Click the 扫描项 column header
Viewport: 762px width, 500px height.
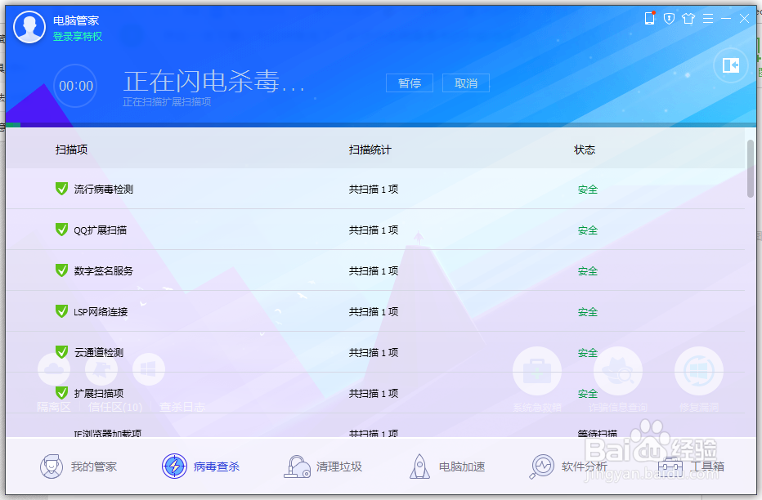(x=71, y=150)
